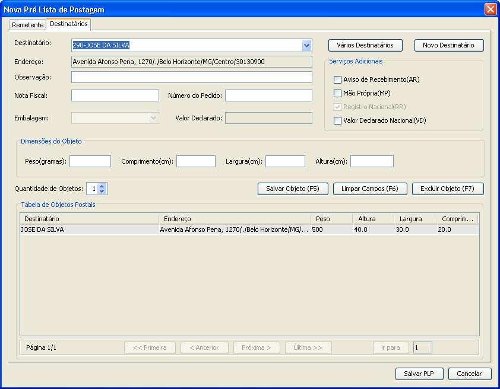Image resolution: width=500 pixels, height=389 pixels.
Task: Enable Mão Própria(MP)
Action: pyautogui.click(x=337, y=93)
